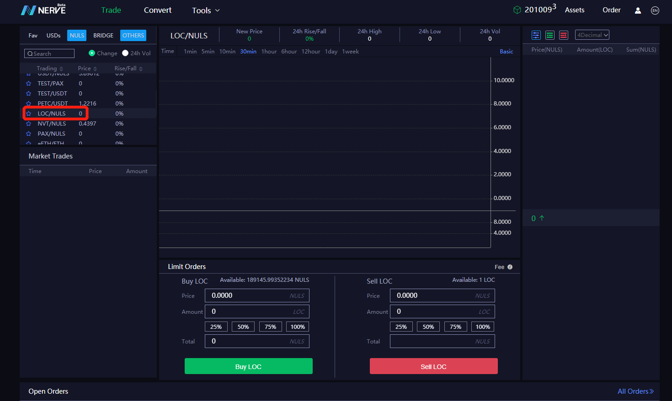Click the trading pair Search field
This screenshot has height=401, width=672.
tap(49, 53)
